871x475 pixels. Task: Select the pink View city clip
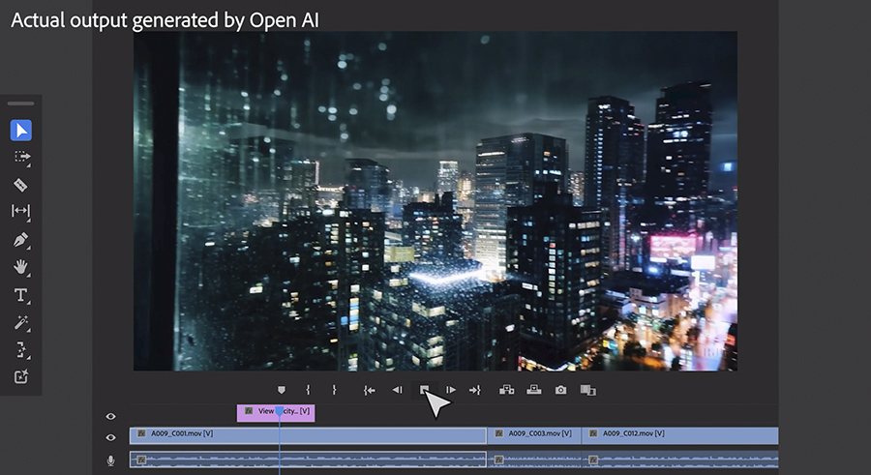pyautogui.click(x=276, y=413)
